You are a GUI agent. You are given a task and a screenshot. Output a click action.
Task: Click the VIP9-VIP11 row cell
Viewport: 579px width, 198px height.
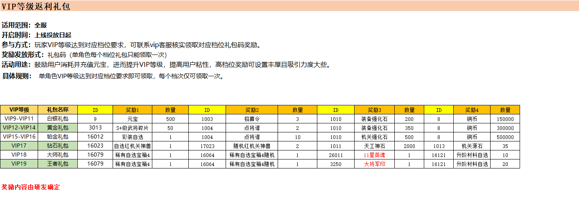[19, 119]
